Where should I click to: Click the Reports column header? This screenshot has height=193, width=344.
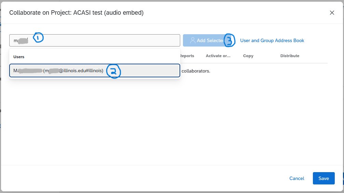click(187, 56)
